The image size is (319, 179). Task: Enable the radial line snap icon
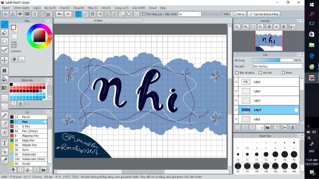(107, 14)
